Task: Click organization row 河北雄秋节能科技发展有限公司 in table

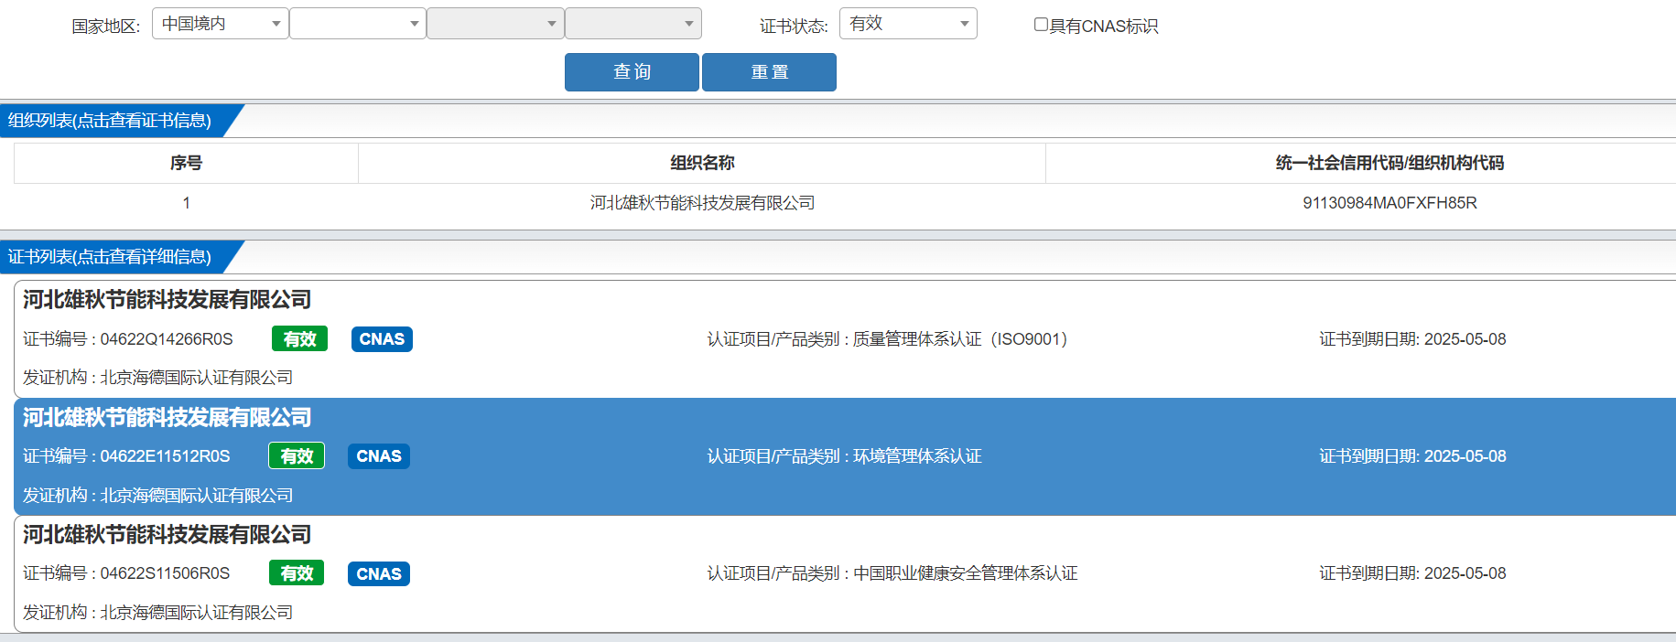Action: 702,203
